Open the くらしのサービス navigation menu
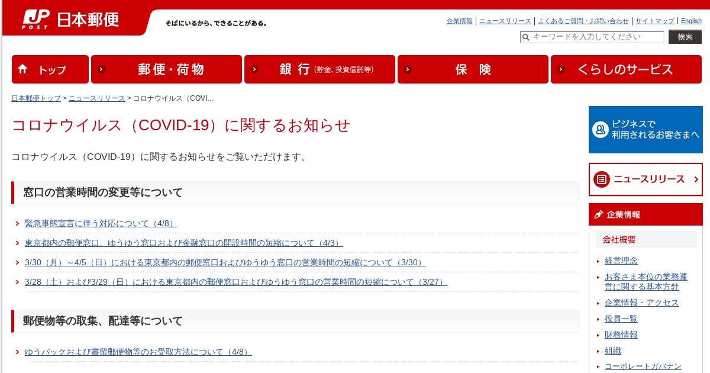Screen dimensions: 710x373 click(x=626, y=69)
